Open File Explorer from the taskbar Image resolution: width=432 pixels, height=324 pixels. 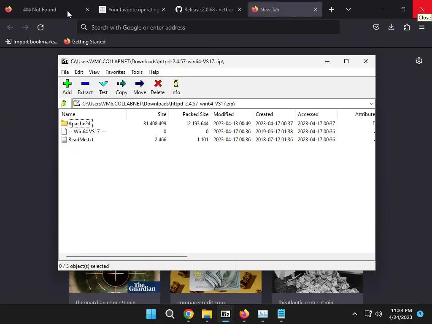[x=207, y=314]
